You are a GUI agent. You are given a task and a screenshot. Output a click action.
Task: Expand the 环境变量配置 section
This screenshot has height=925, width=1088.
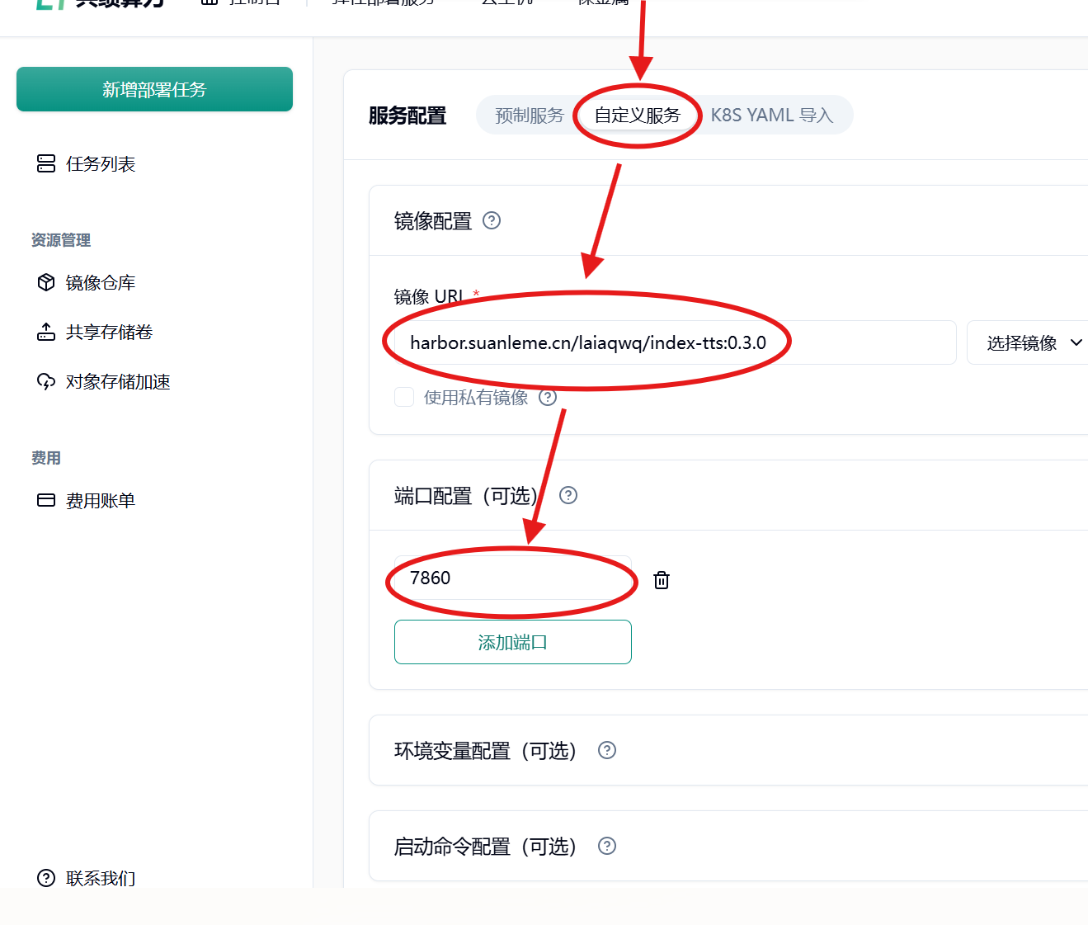coord(485,751)
